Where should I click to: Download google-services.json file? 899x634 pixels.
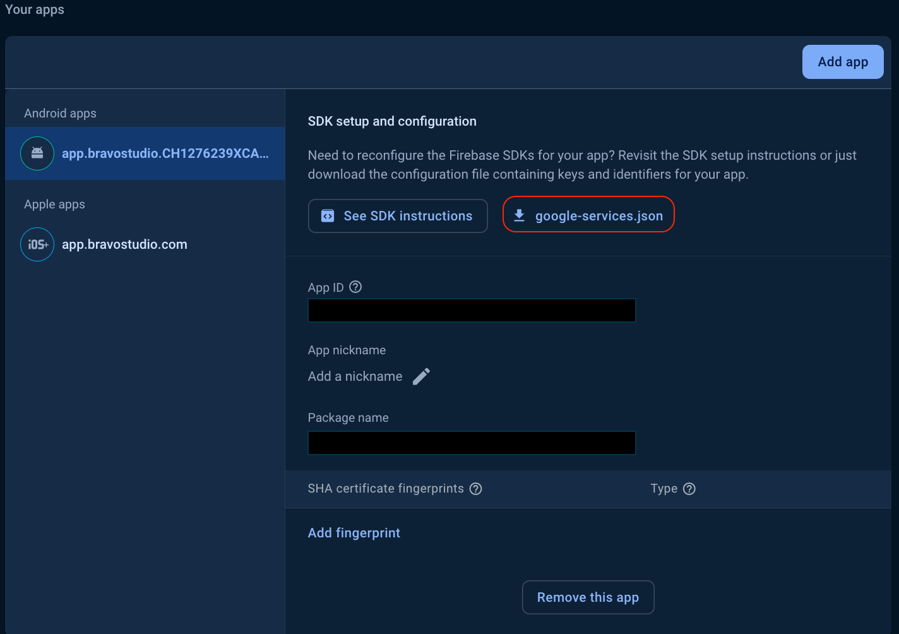point(588,215)
